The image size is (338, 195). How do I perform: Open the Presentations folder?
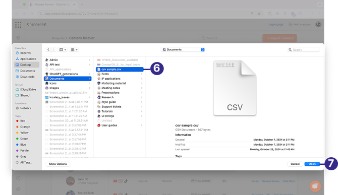pos(120,93)
